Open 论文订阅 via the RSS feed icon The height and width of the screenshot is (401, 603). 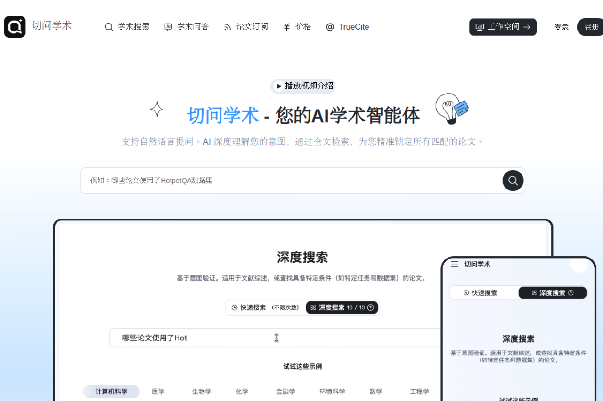coord(228,27)
